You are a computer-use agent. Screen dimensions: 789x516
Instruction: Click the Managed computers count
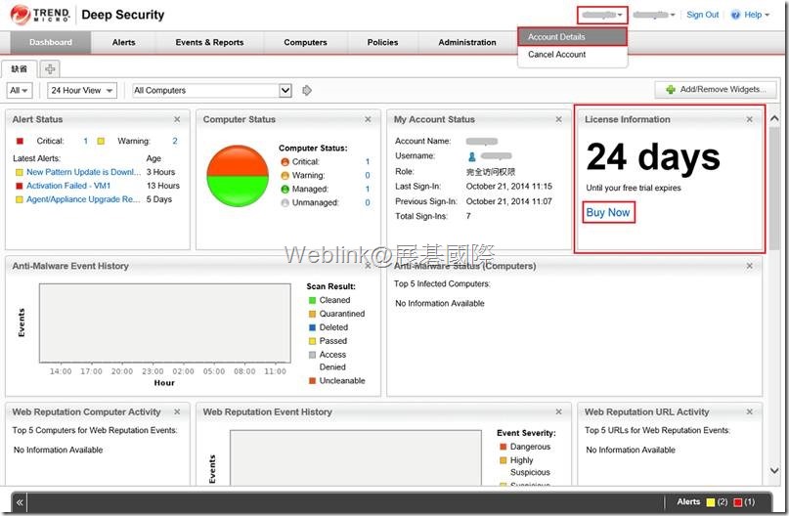368,189
